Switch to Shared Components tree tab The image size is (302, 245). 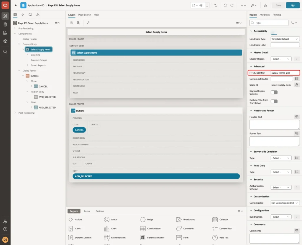tap(38, 15)
